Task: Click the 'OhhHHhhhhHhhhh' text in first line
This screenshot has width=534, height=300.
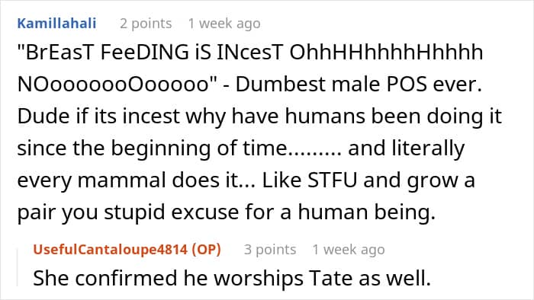Action: click(x=386, y=53)
